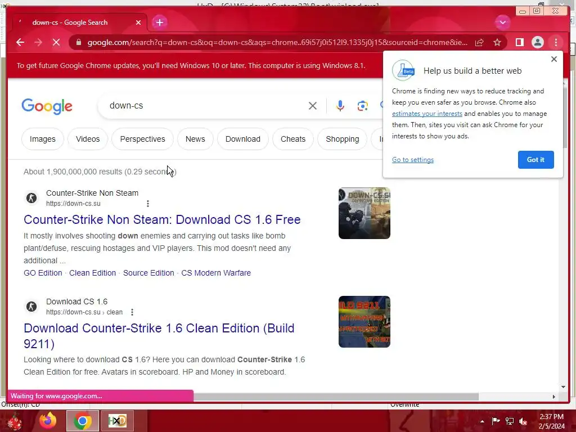Open the GO Edition sitelink
This screenshot has height=432, width=576.
43,273
